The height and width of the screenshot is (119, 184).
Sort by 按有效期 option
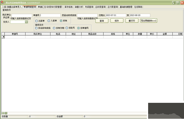tap(59, 28)
